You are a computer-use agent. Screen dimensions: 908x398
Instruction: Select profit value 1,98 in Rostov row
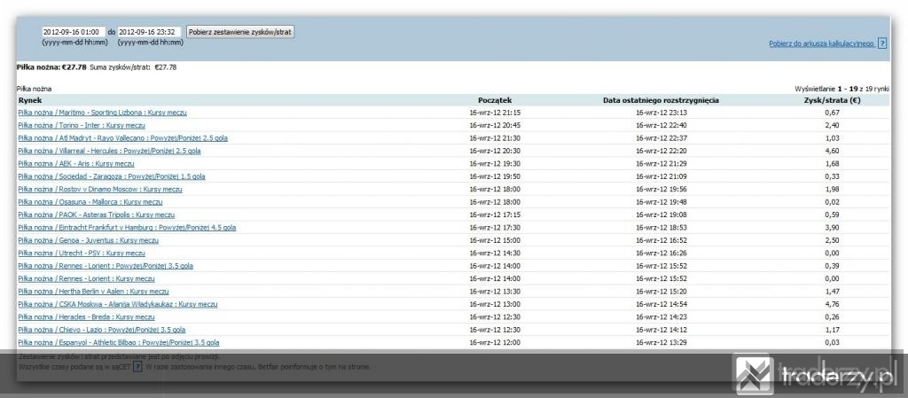coord(832,189)
